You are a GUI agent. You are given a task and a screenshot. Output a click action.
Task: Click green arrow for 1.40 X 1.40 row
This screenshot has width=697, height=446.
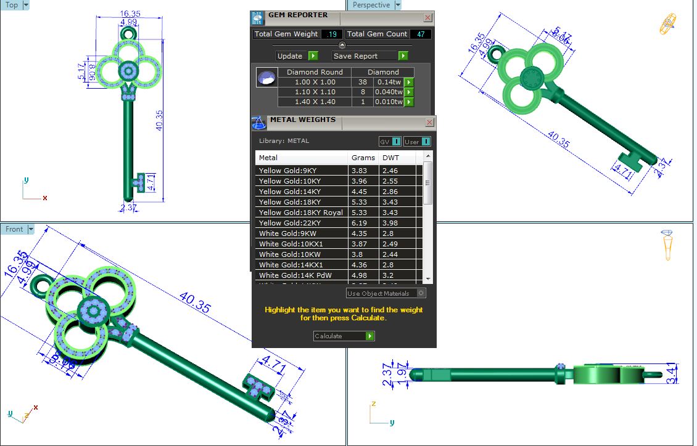(x=408, y=102)
